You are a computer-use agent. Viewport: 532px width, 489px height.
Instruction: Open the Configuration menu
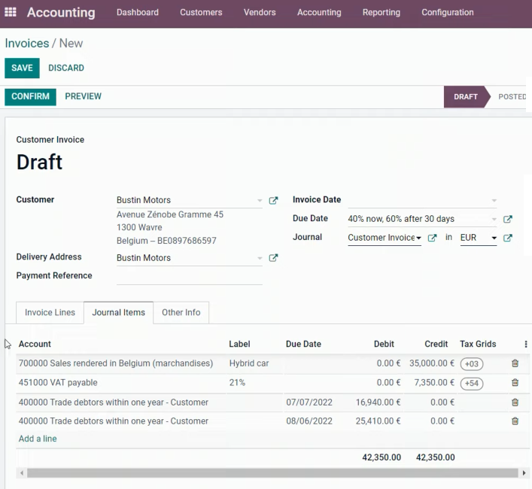447,12
